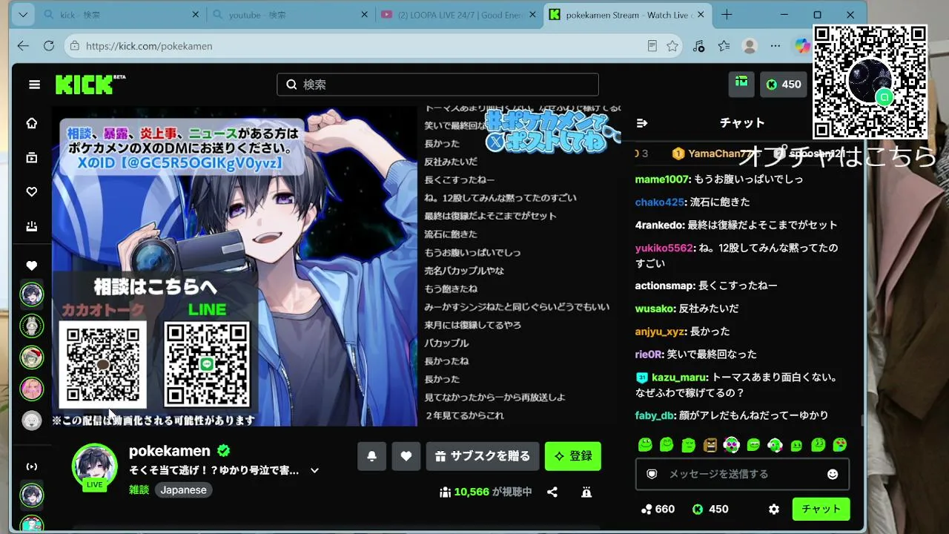The image size is (949, 534).
Task: Gift a sub with サブスクを贈る button
Action: pyautogui.click(x=483, y=456)
